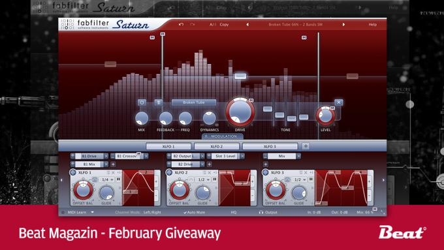
Task: Toggle the band power button
Action: pyautogui.click(x=142, y=102)
